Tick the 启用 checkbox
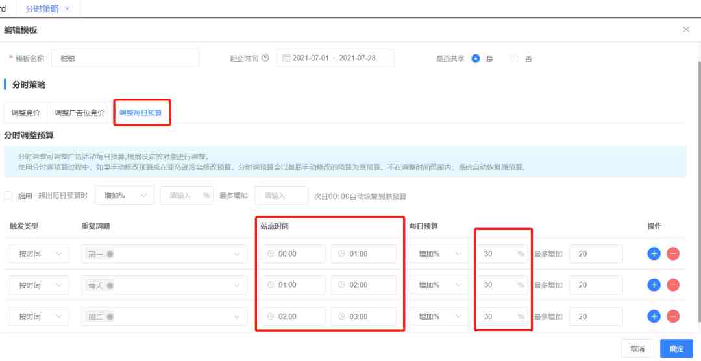The width and height of the screenshot is (701, 361). tap(8, 196)
